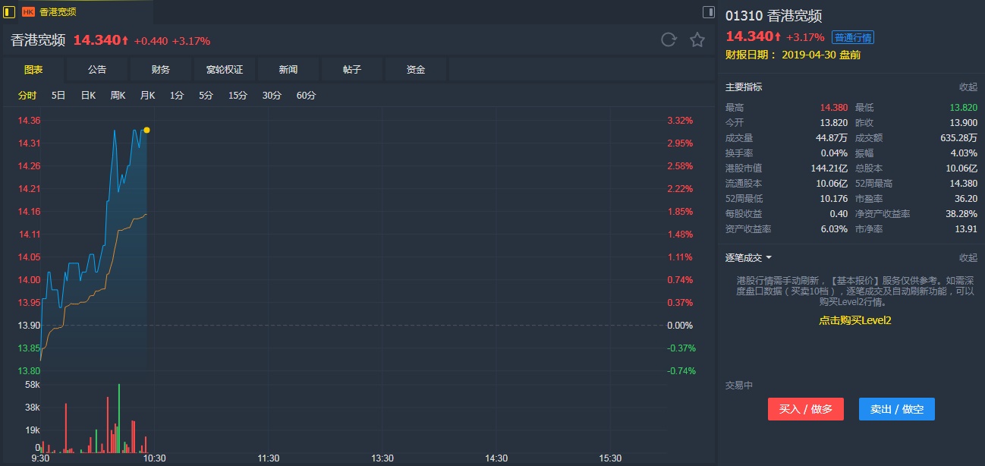
Task: Select the 5日 chart period
Action: coord(58,96)
